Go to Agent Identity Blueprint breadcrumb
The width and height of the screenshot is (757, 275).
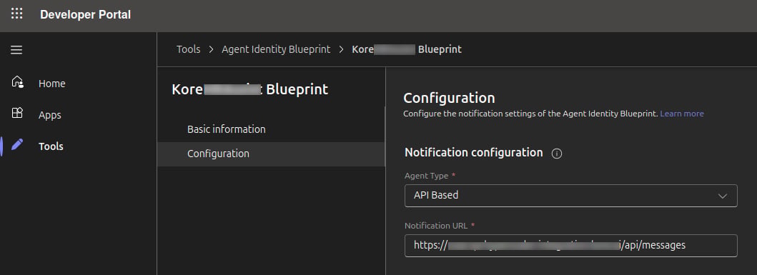(x=276, y=49)
